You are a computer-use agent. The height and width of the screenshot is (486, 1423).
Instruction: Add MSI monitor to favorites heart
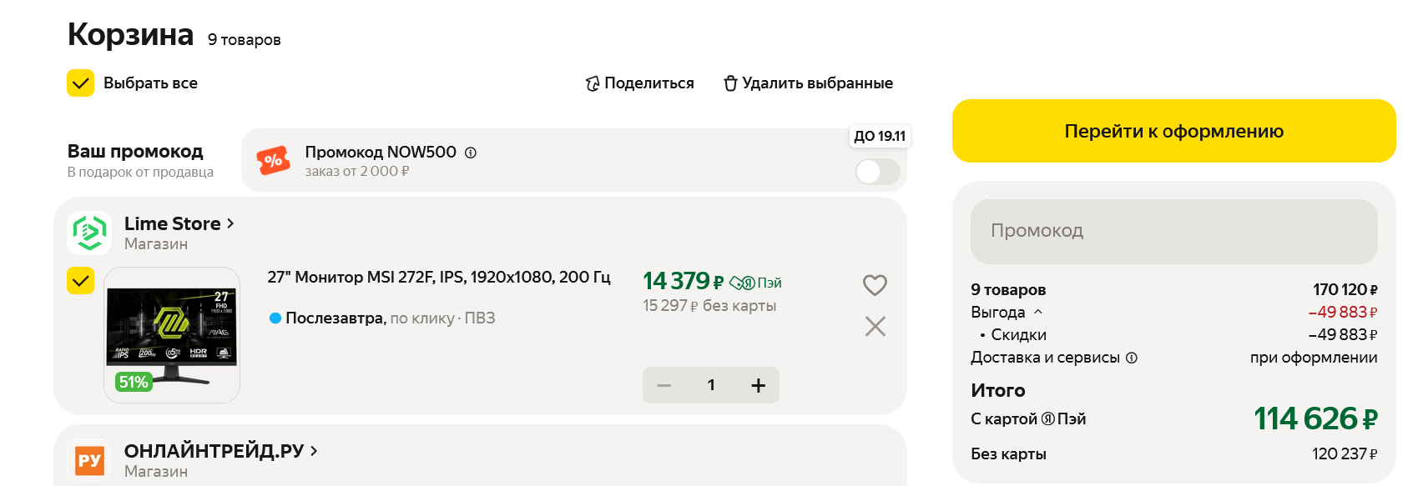(875, 285)
